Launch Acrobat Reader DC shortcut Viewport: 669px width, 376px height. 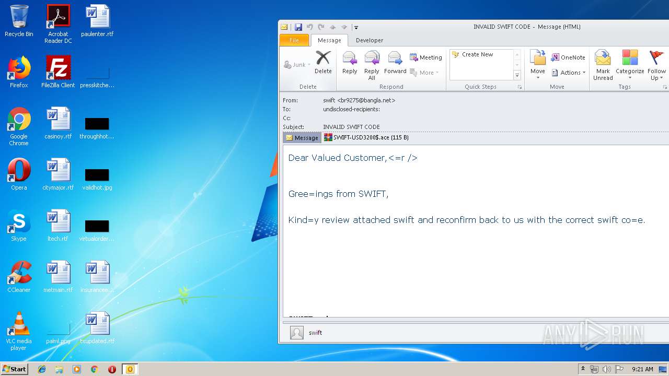point(58,24)
